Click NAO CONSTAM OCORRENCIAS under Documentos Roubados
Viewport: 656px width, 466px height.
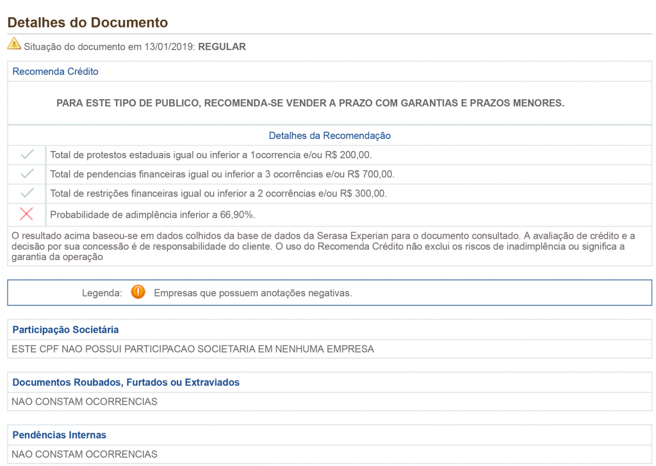coord(85,401)
